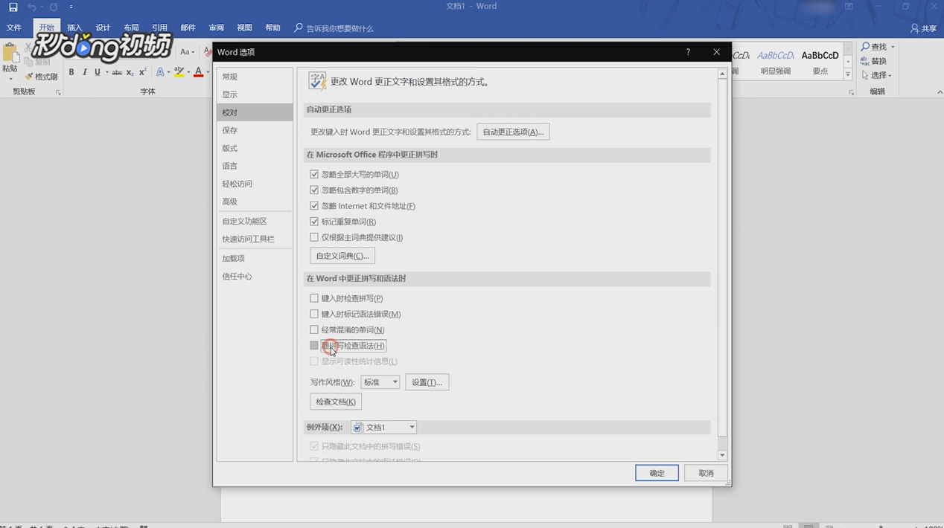Click the Replace (替换) icon
This screenshot has height=528, width=944.
[865, 61]
